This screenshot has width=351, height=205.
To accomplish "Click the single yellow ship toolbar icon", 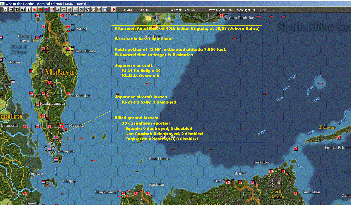I will pyautogui.click(x=58, y=10).
